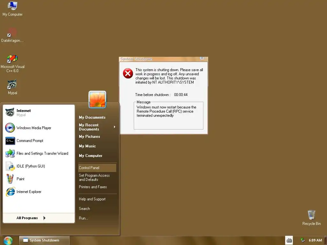Launch Microsoft Visual C++ 6.0 desktop shortcut

point(12,63)
